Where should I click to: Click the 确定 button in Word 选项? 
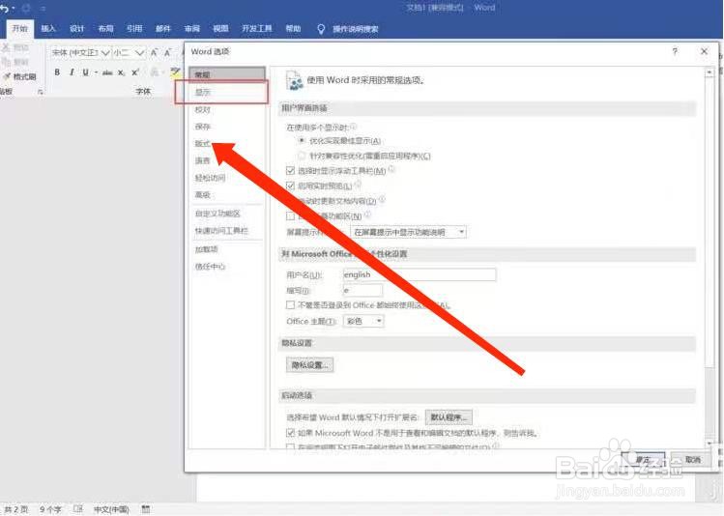coord(644,460)
